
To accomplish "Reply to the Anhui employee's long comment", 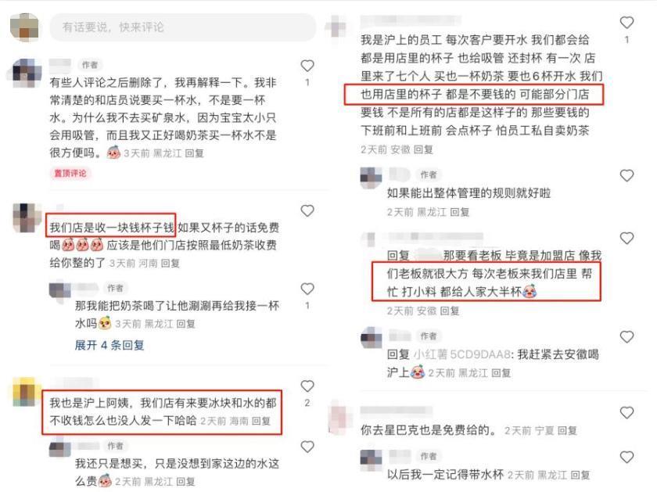I will pyautogui.click(x=423, y=149).
